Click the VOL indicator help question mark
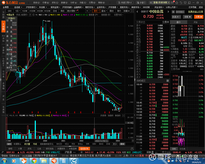205x164 pixels. pos(7,116)
